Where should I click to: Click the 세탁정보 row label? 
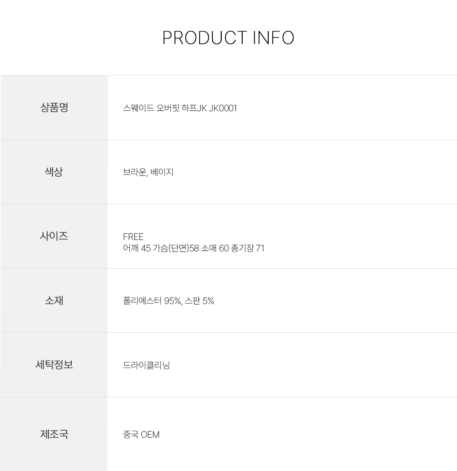click(54, 365)
